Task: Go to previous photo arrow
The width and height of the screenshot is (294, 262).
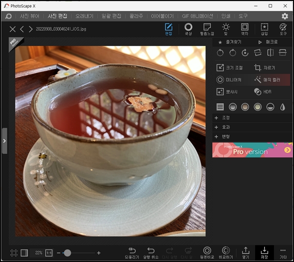Action: (22, 29)
